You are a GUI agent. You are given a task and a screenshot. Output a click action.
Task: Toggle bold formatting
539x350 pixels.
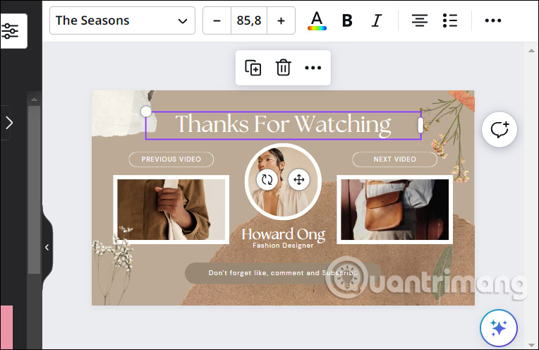click(x=347, y=20)
